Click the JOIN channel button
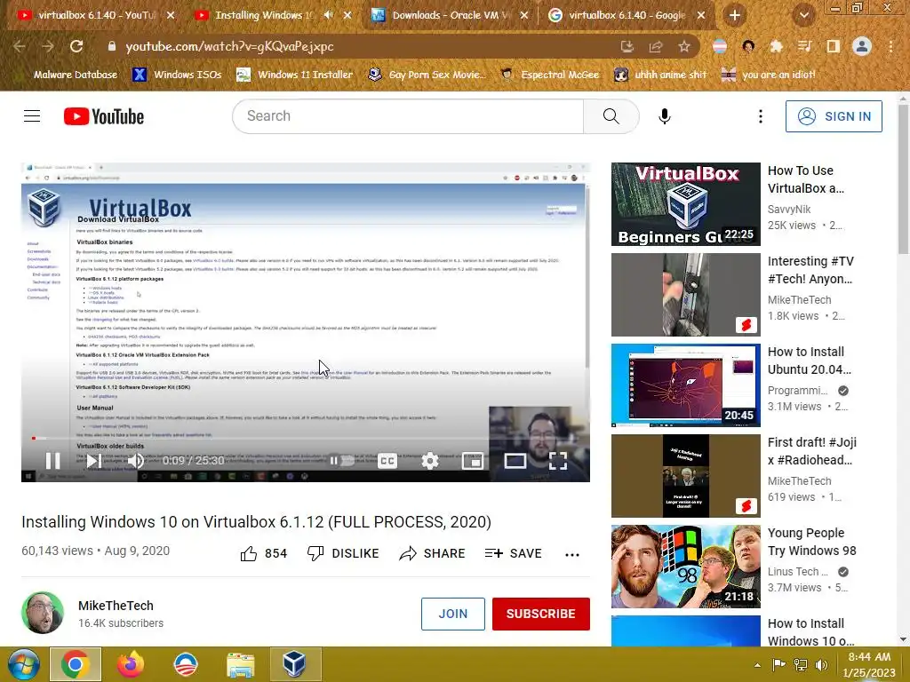The height and width of the screenshot is (682, 910). (452, 614)
